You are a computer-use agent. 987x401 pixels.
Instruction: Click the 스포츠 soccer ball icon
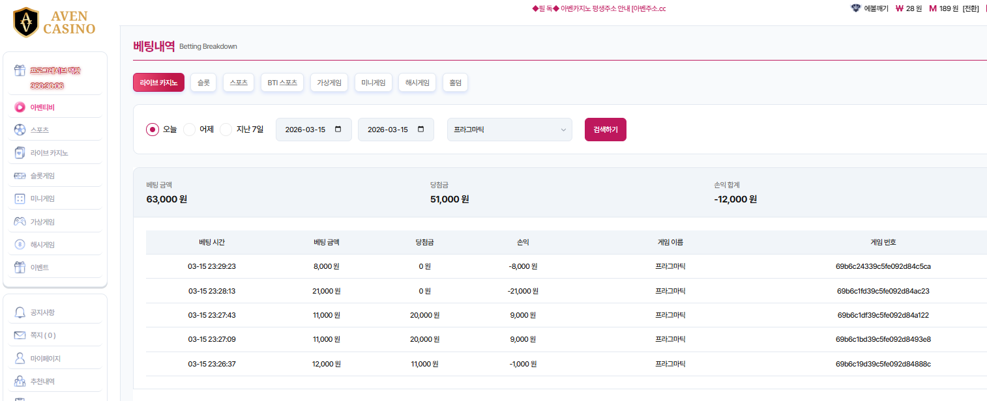20,130
